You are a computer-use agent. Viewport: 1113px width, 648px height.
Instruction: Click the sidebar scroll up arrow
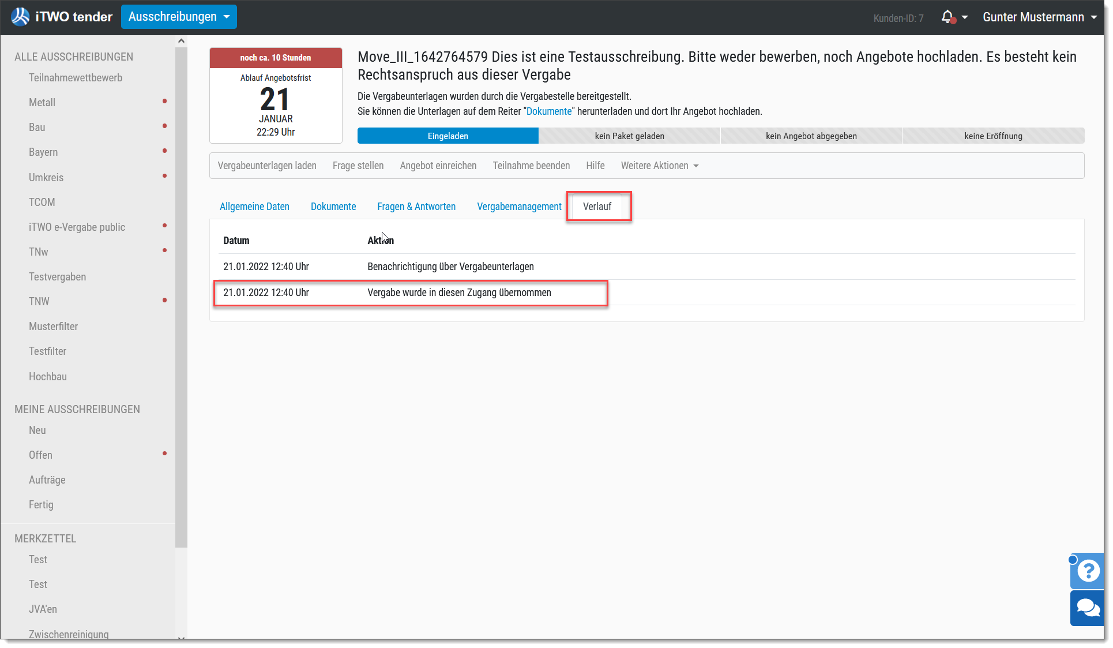[x=181, y=41]
